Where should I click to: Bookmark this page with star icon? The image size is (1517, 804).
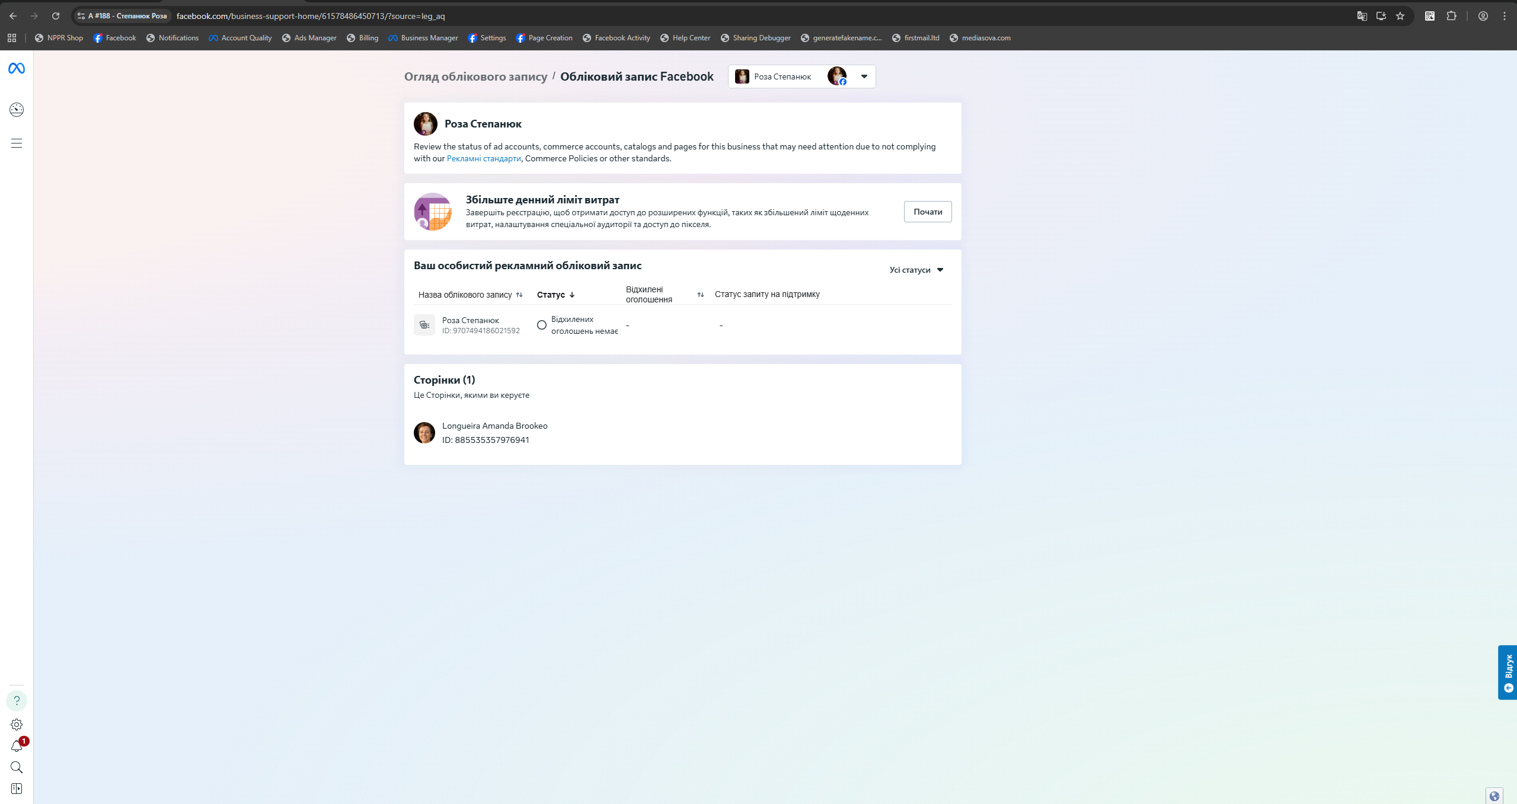(1400, 16)
